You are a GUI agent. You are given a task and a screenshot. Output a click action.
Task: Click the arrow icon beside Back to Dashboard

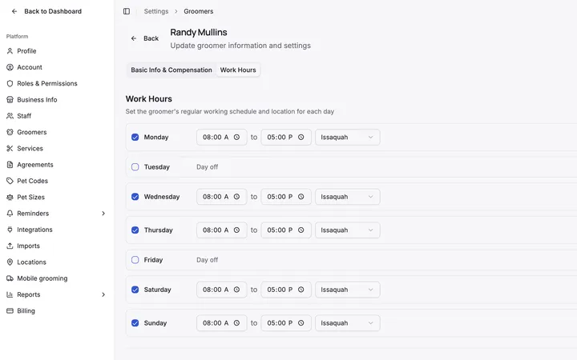click(x=14, y=11)
